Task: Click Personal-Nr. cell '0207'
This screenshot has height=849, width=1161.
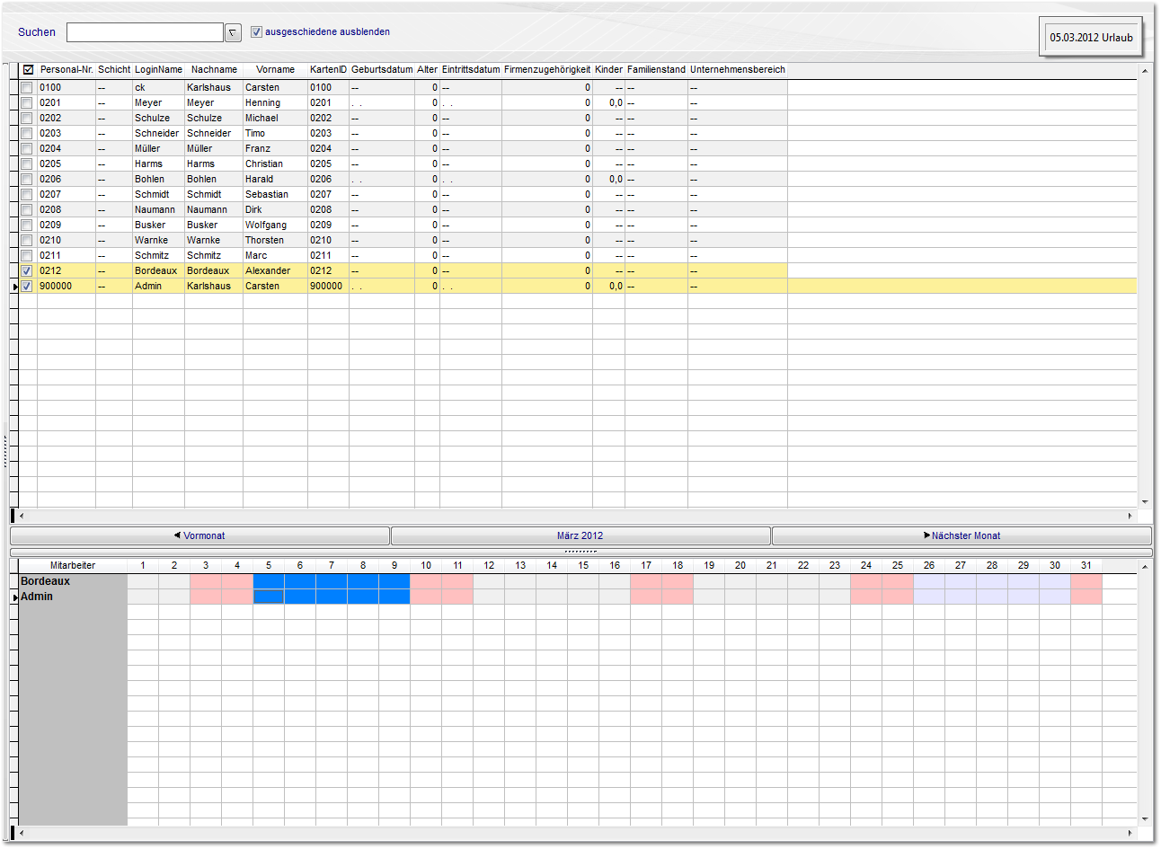Action: pyautogui.click(x=66, y=194)
